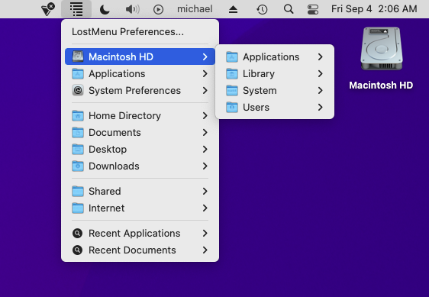
Task: Click the michael user name in menu bar
Action: [x=195, y=9]
